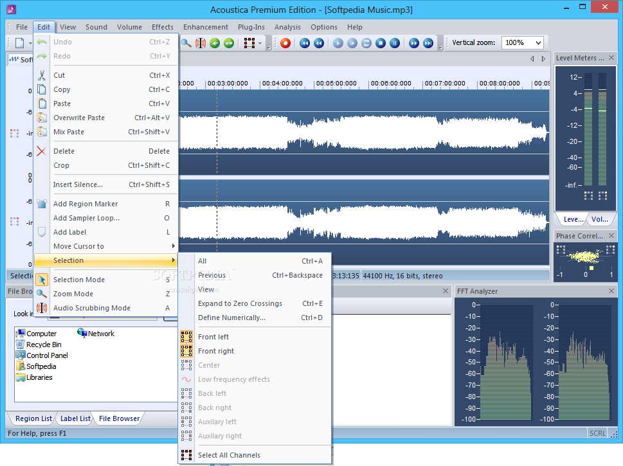623x466 pixels.
Task: Click Select All Channels
Action: coord(255,455)
